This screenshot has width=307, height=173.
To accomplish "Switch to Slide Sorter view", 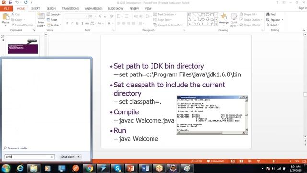I will click(241, 161).
